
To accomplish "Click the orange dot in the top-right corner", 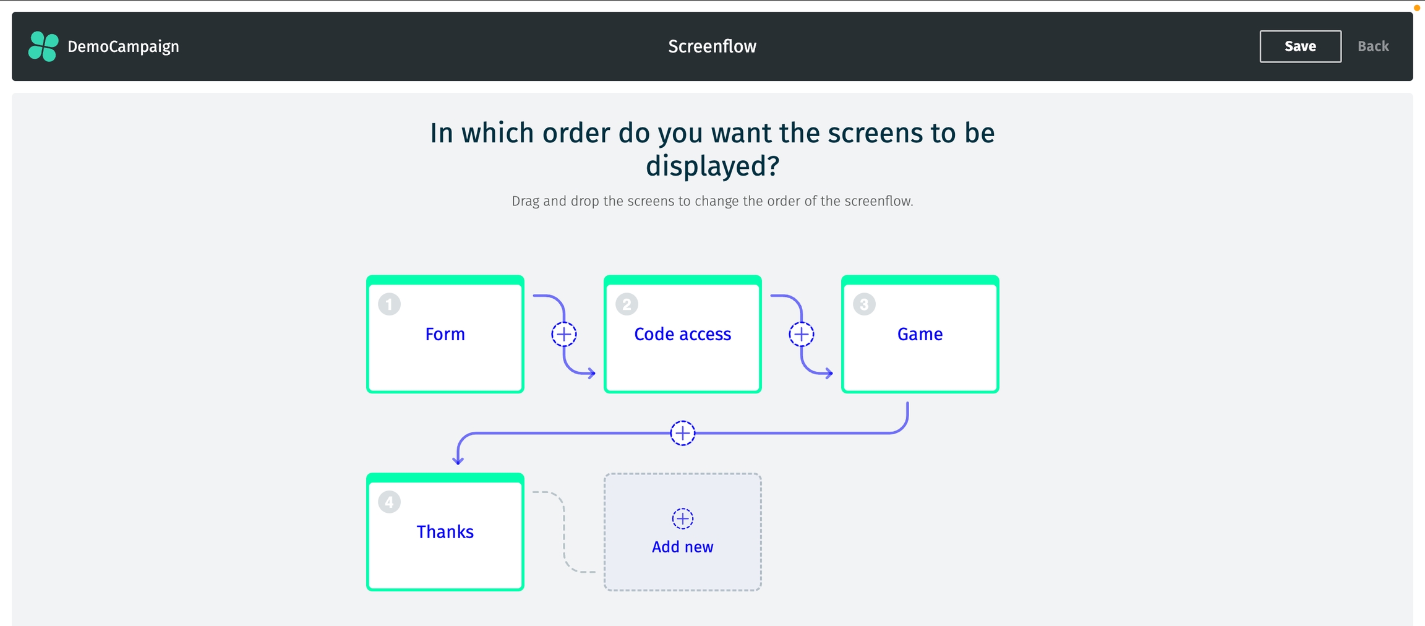I will (1416, 8).
